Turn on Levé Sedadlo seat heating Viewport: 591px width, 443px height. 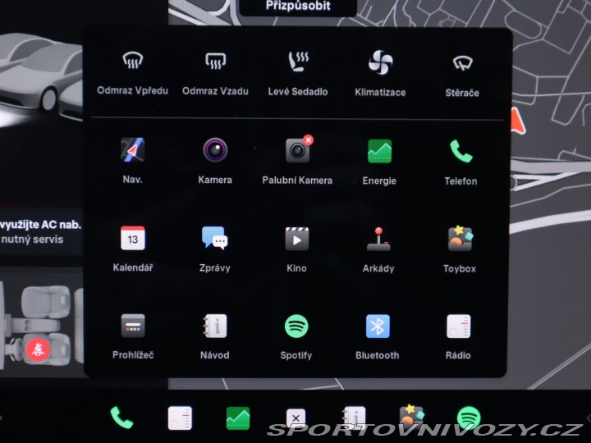point(297,62)
